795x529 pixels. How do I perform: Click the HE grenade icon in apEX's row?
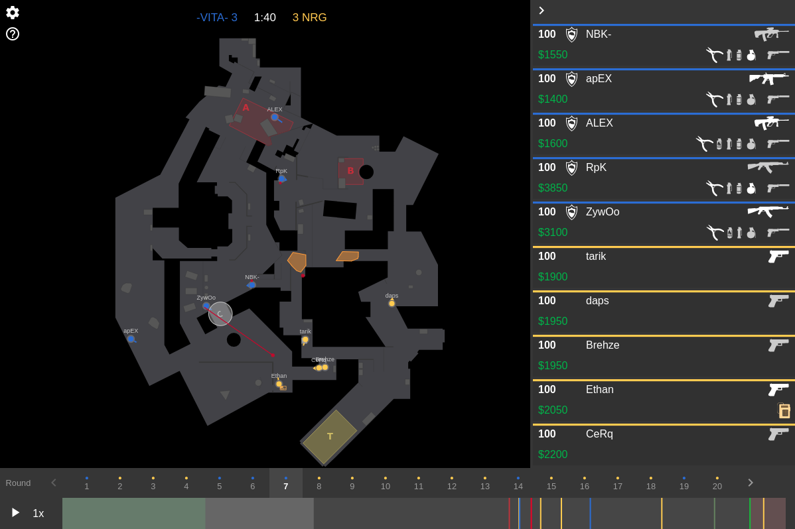pos(751,99)
